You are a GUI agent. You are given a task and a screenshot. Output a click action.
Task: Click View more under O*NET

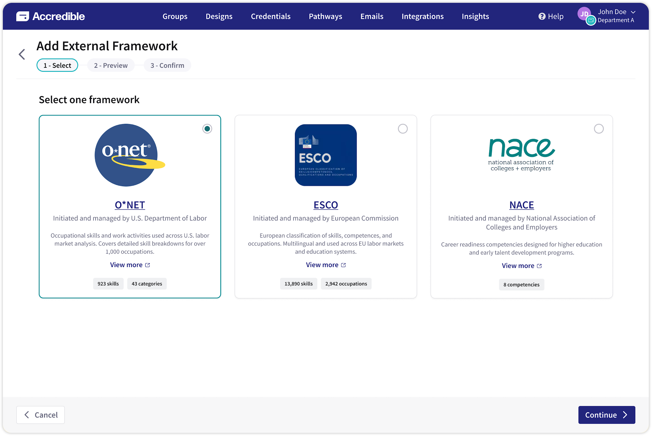130,265
